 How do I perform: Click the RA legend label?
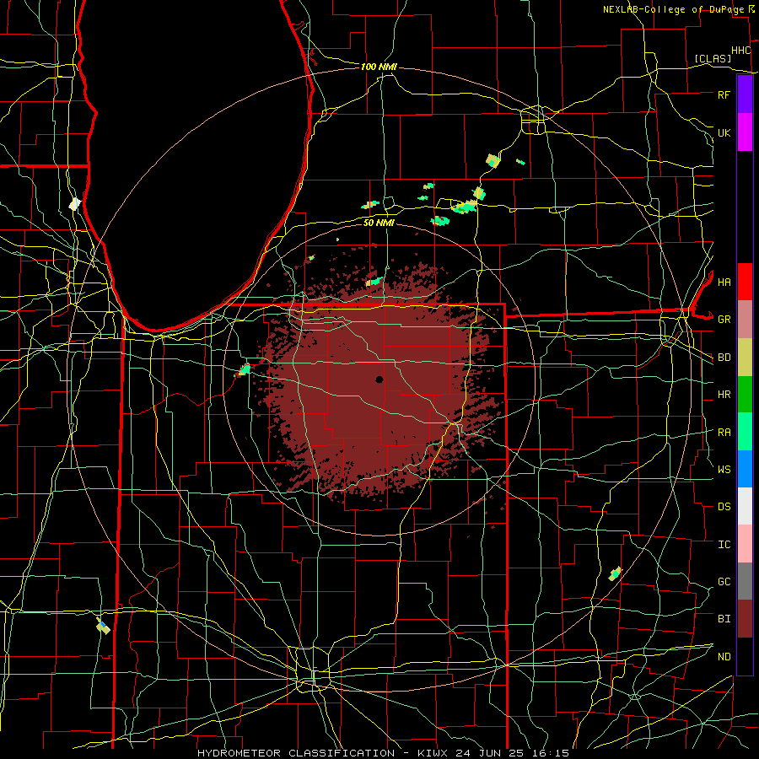pos(724,433)
